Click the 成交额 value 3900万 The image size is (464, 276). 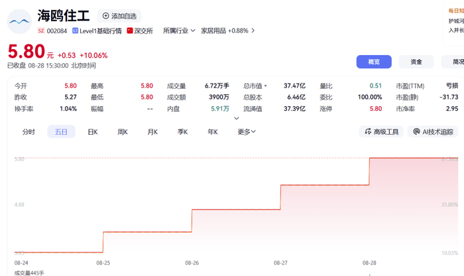(x=219, y=97)
